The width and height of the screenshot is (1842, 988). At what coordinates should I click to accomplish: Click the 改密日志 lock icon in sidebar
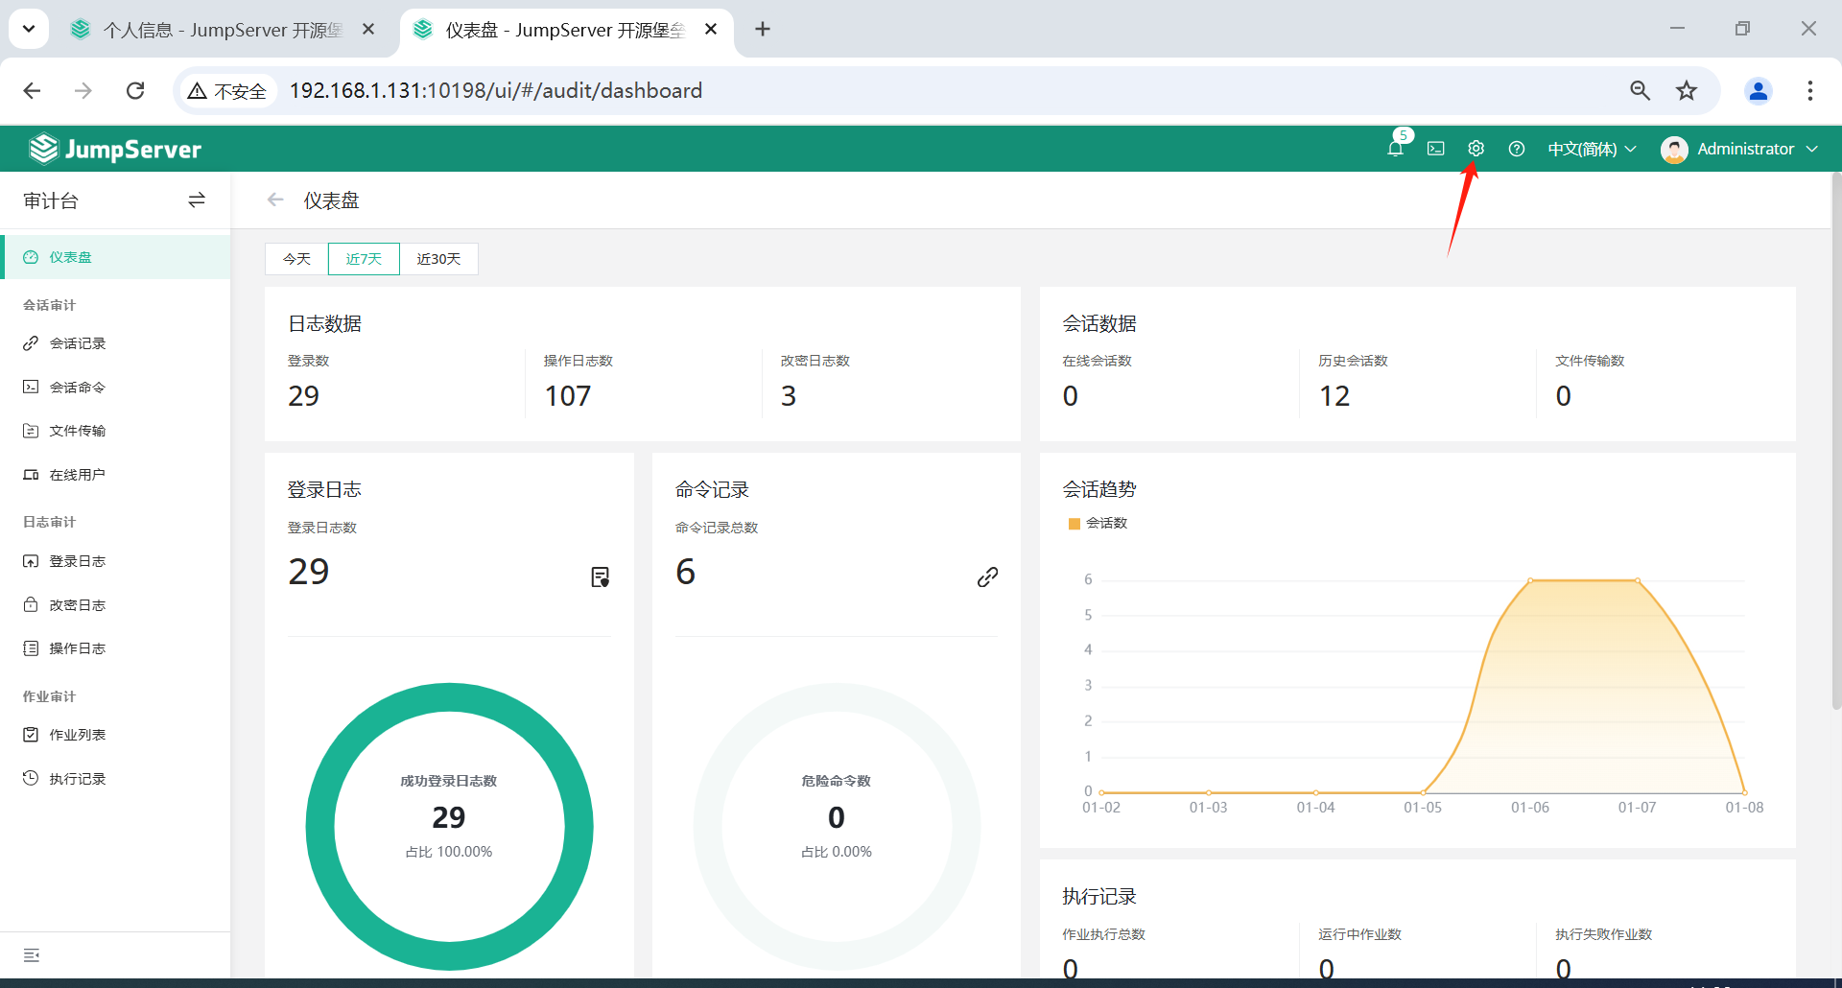31,604
